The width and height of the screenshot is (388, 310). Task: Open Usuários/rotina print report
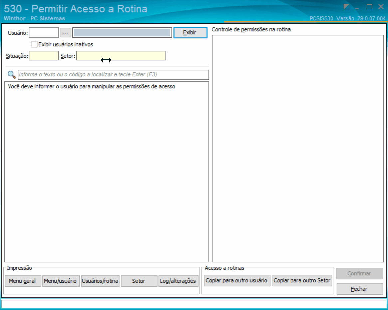[x=100, y=281]
